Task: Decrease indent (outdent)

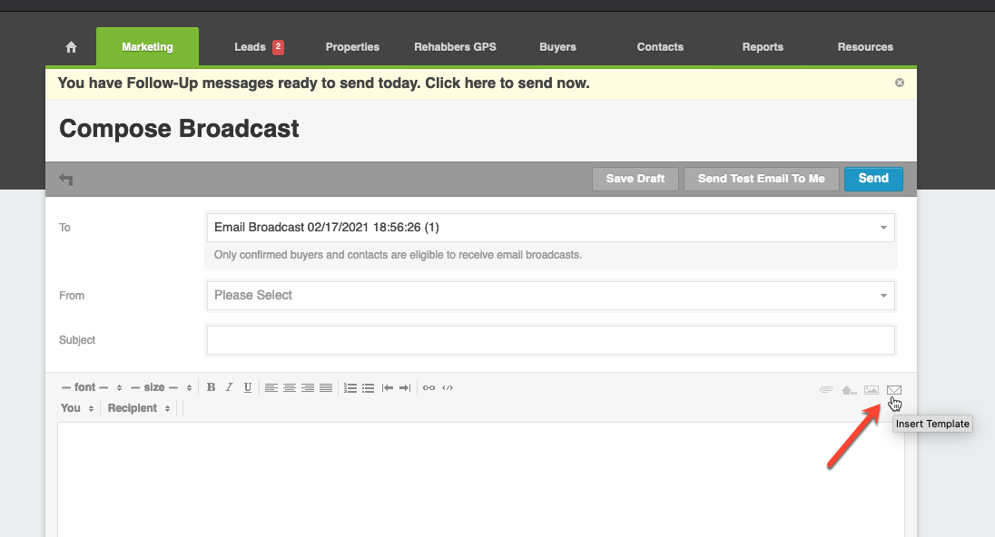Action: (387, 388)
